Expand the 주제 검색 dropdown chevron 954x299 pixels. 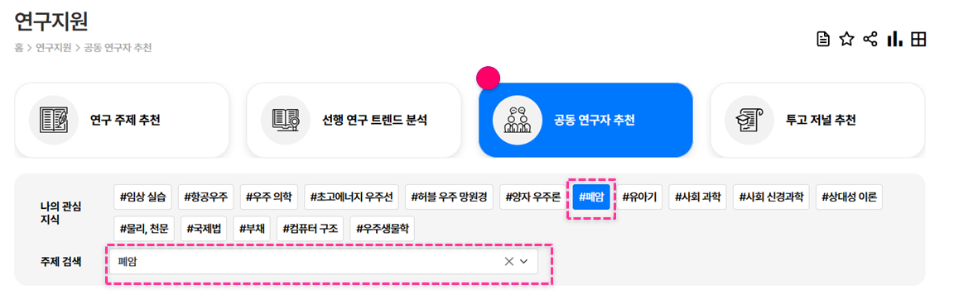pyautogui.click(x=524, y=261)
